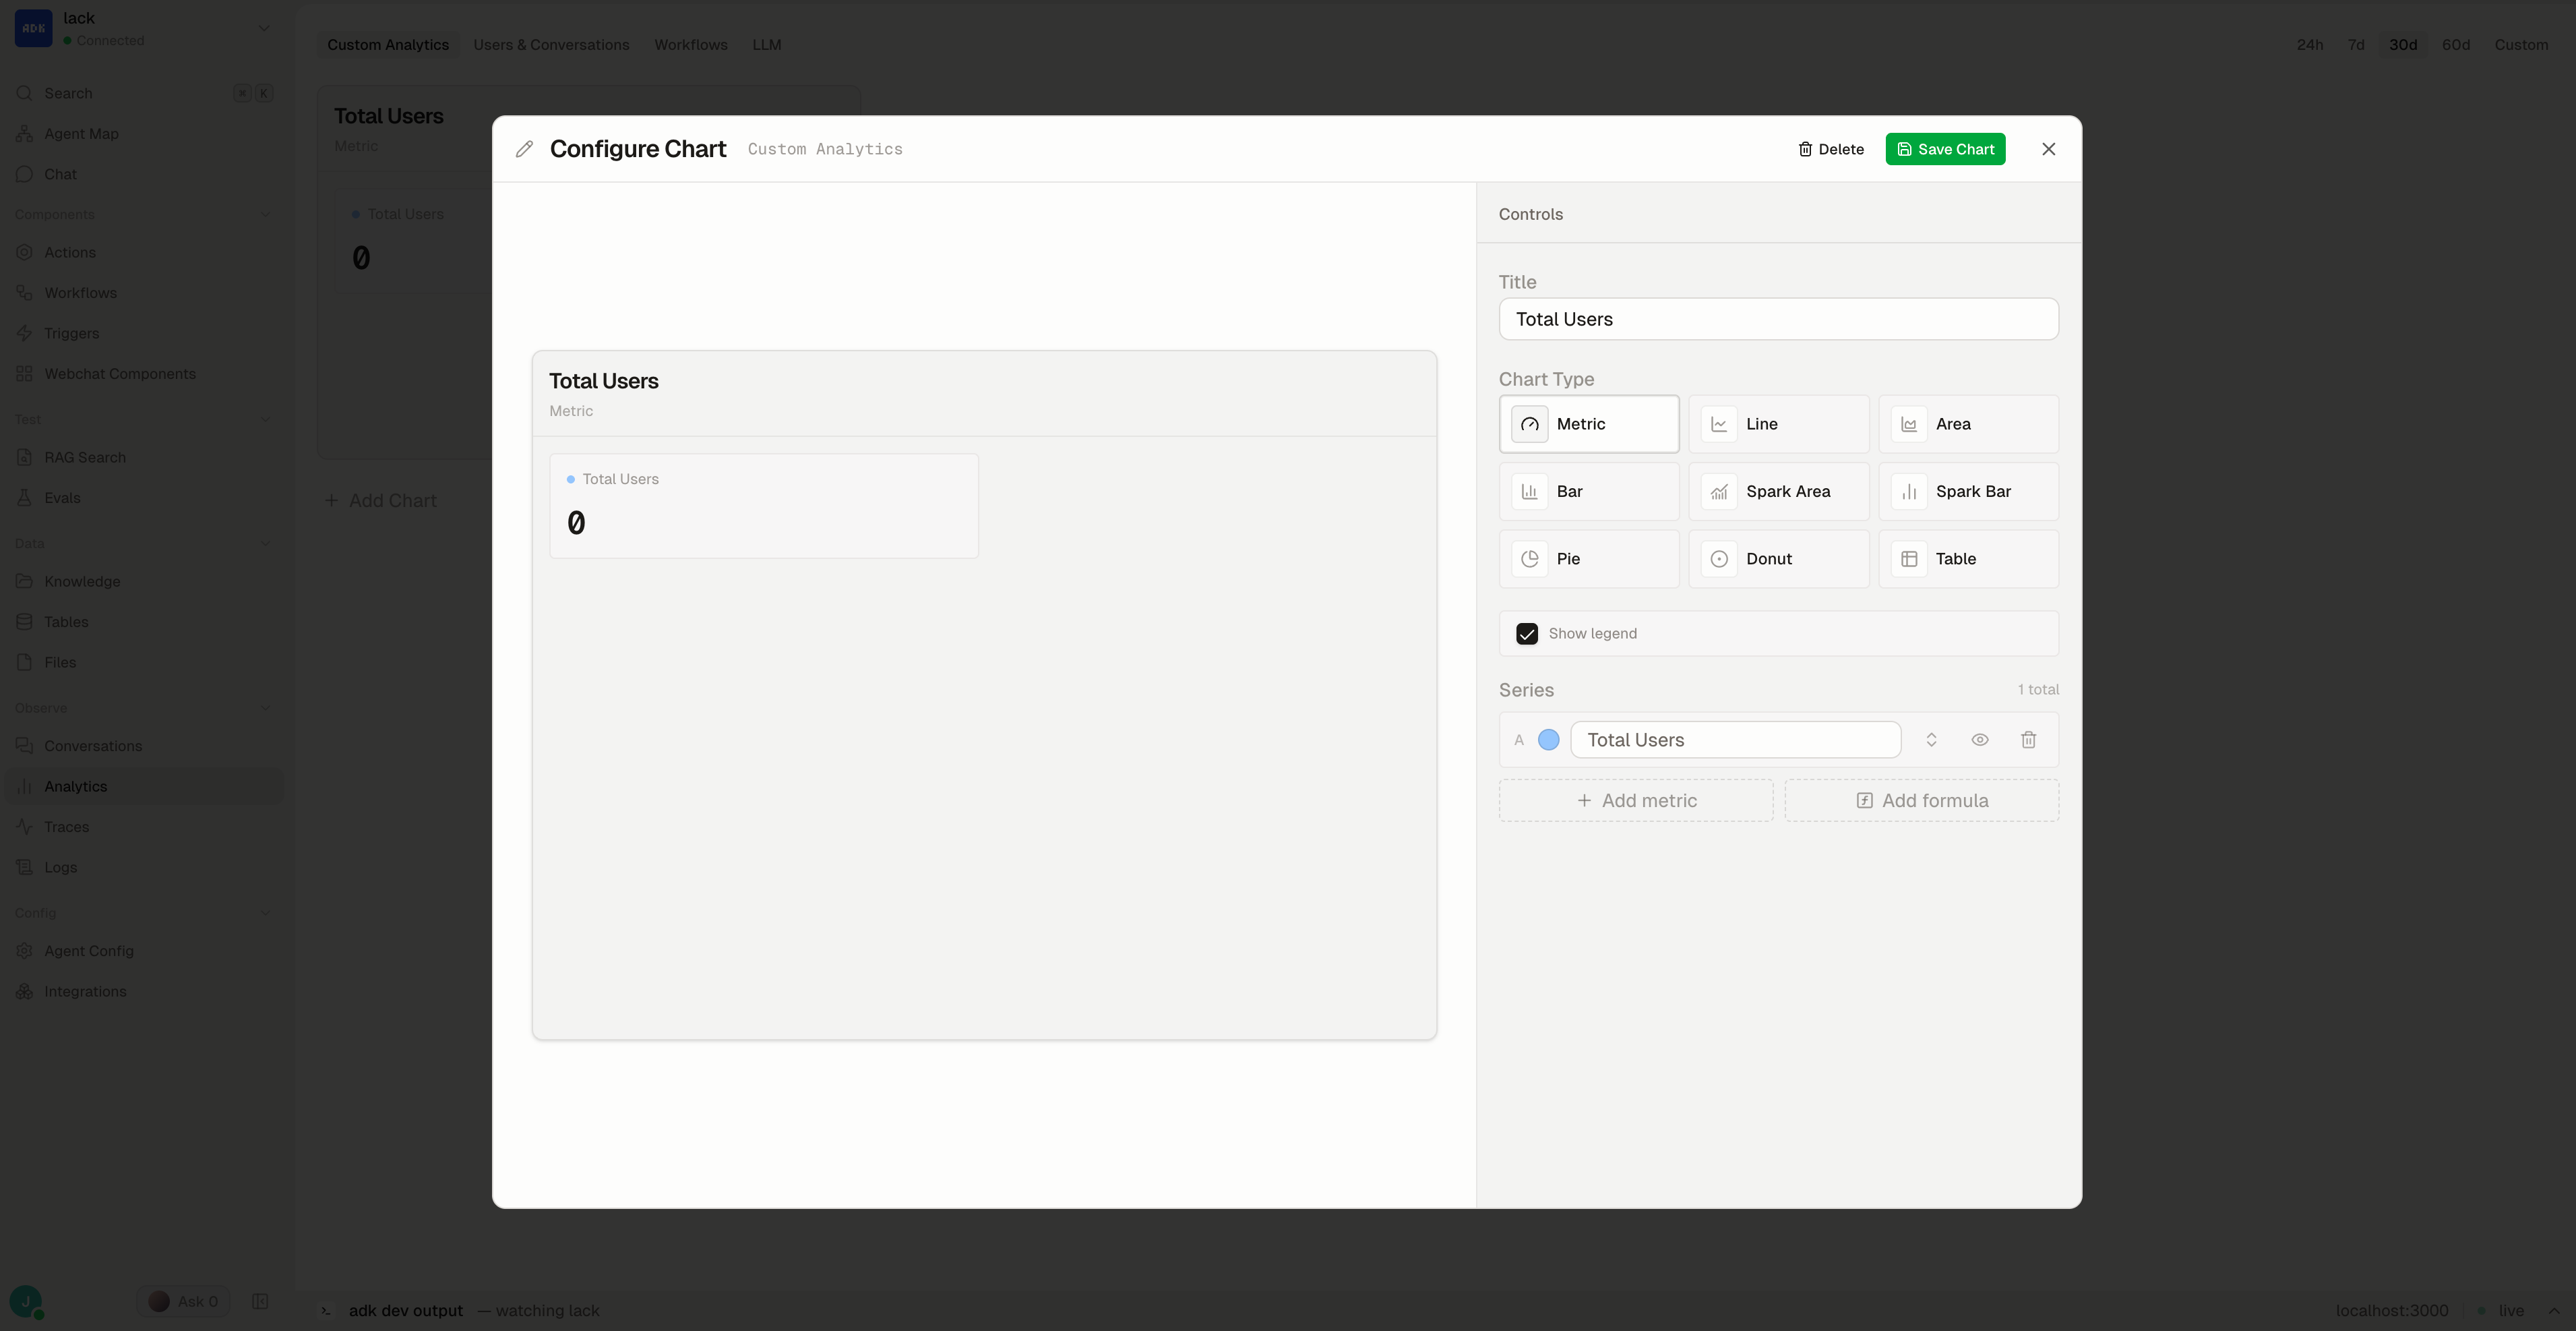Select the Pie chart type icon
The height and width of the screenshot is (1331, 2576).
point(1529,558)
